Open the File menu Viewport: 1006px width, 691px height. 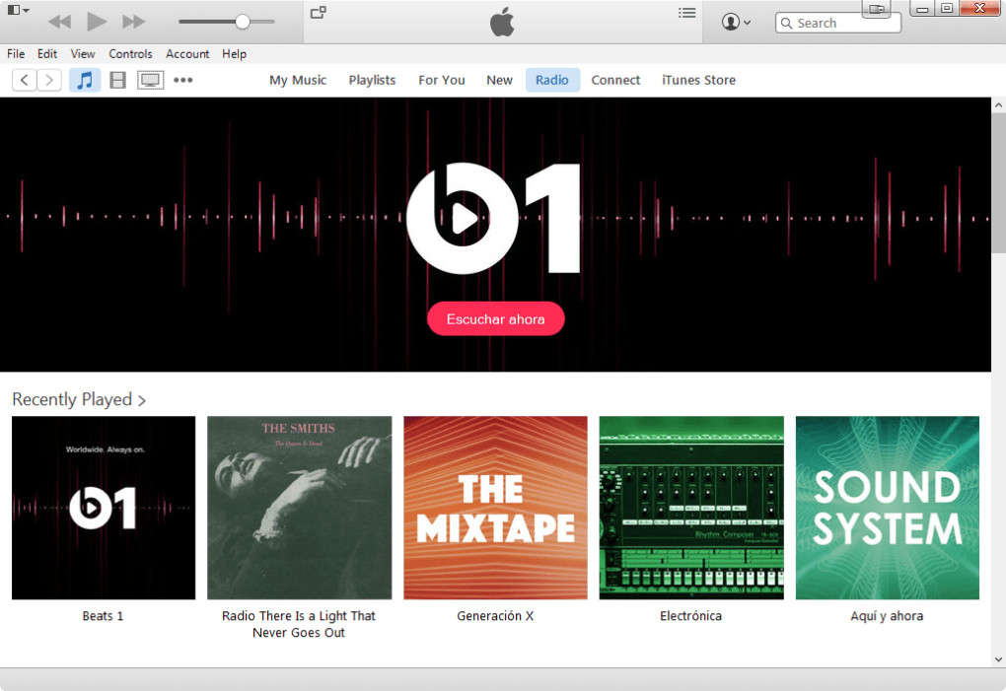[x=16, y=54]
